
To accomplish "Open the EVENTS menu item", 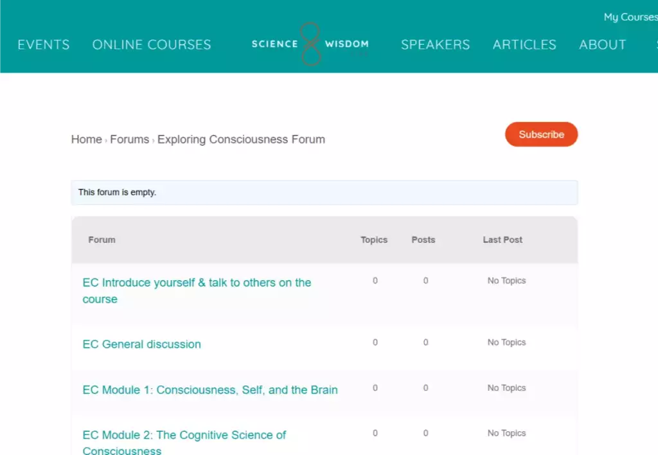I will pyautogui.click(x=44, y=44).
